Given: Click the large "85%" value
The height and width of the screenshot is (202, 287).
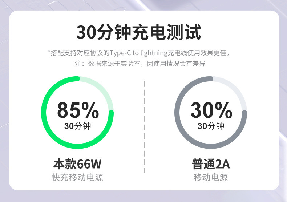Looking at the screenshot, I should point(78,110).
